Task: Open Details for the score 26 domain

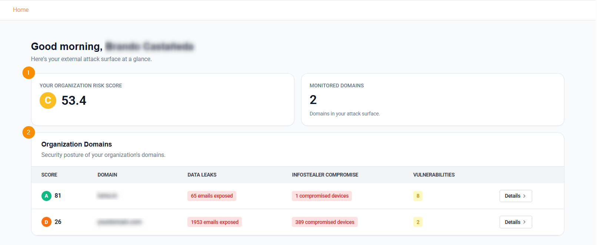Action: (515, 222)
